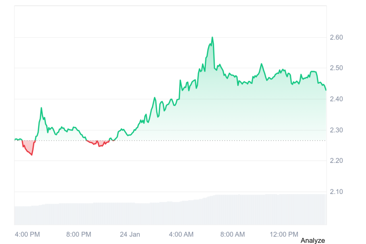366x244 pixels.
Task: Click the early green spike after 4:00 PM
Action: tap(41, 108)
